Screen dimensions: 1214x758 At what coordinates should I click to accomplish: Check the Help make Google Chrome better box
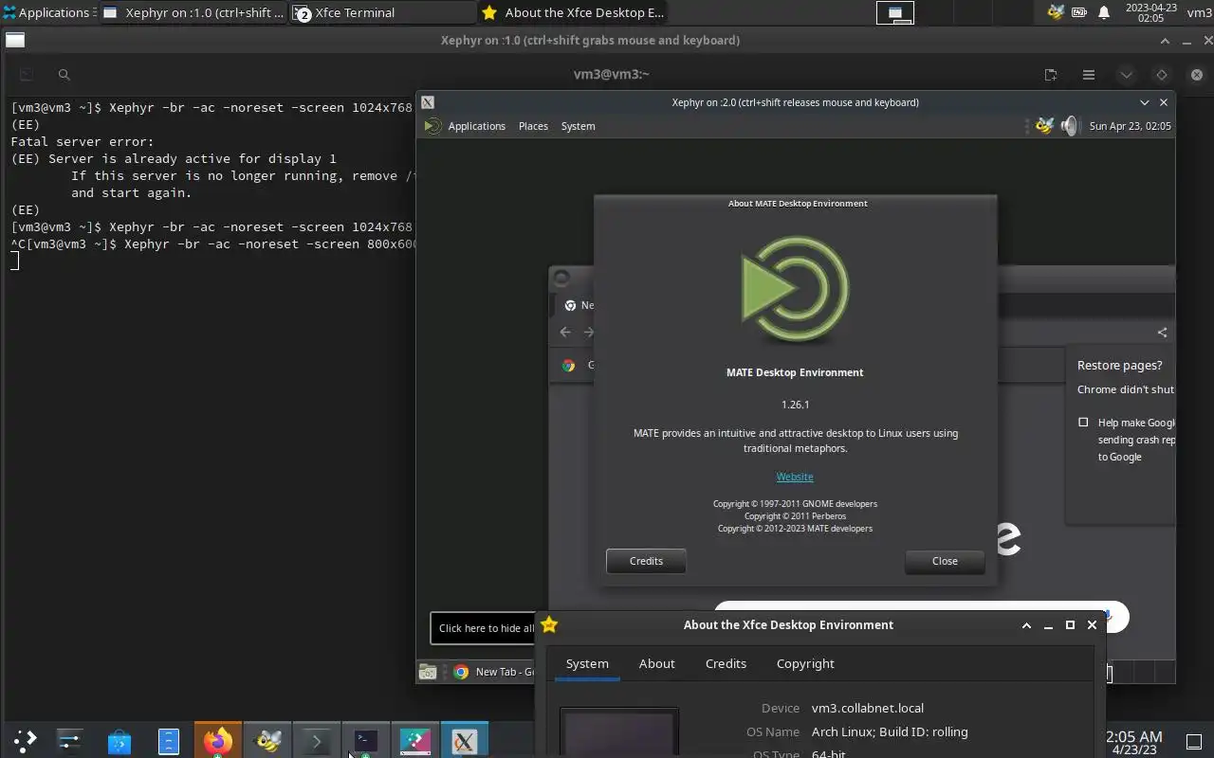[x=1083, y=423]
